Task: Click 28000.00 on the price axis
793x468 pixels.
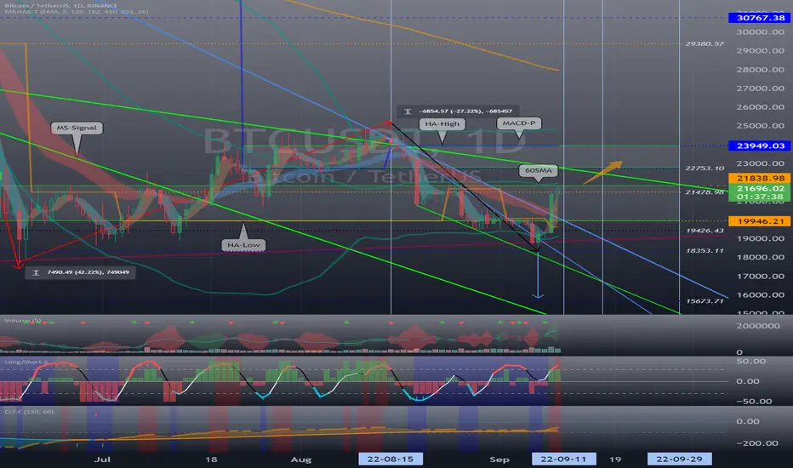Action: [x=760, y=70]
